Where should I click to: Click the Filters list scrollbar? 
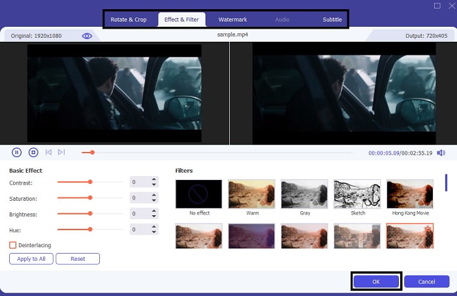446,183
